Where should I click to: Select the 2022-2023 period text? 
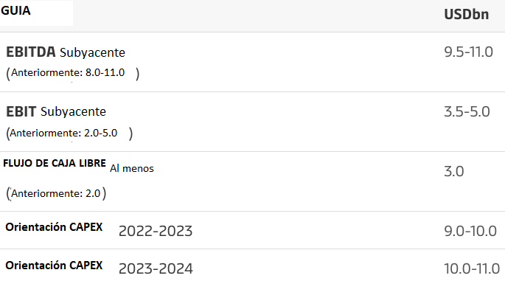point(156,231)
